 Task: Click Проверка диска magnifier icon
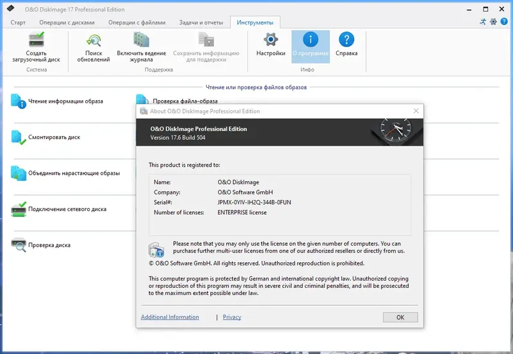pos(19,245)
